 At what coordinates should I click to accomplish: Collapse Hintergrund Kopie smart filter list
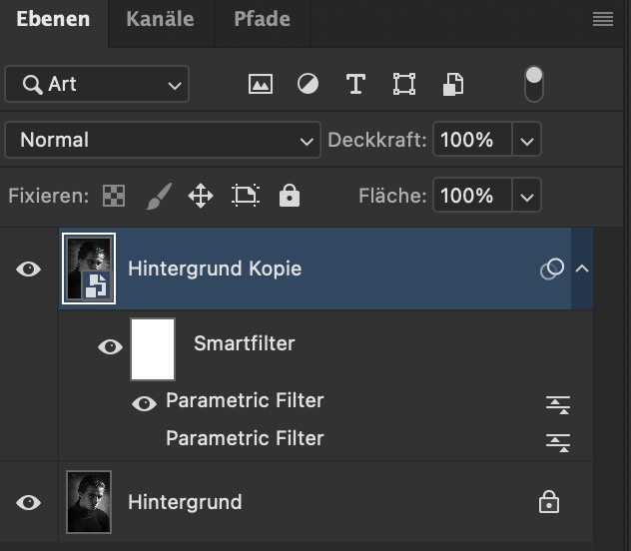[582, 269]
